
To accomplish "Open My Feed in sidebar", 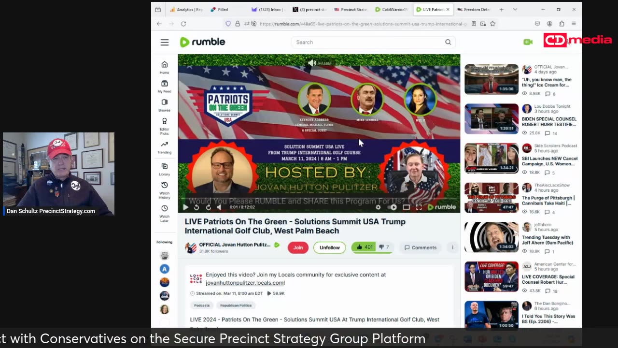I will [x=165, y=87].
